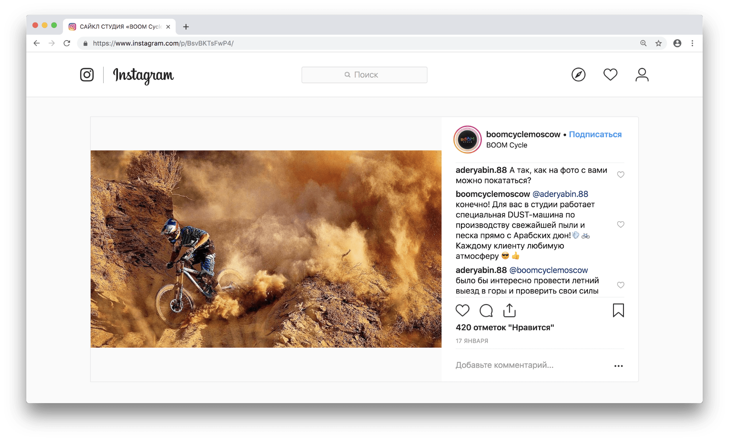Like the boomcyclemoscow reply comment

tap(620, 224)
